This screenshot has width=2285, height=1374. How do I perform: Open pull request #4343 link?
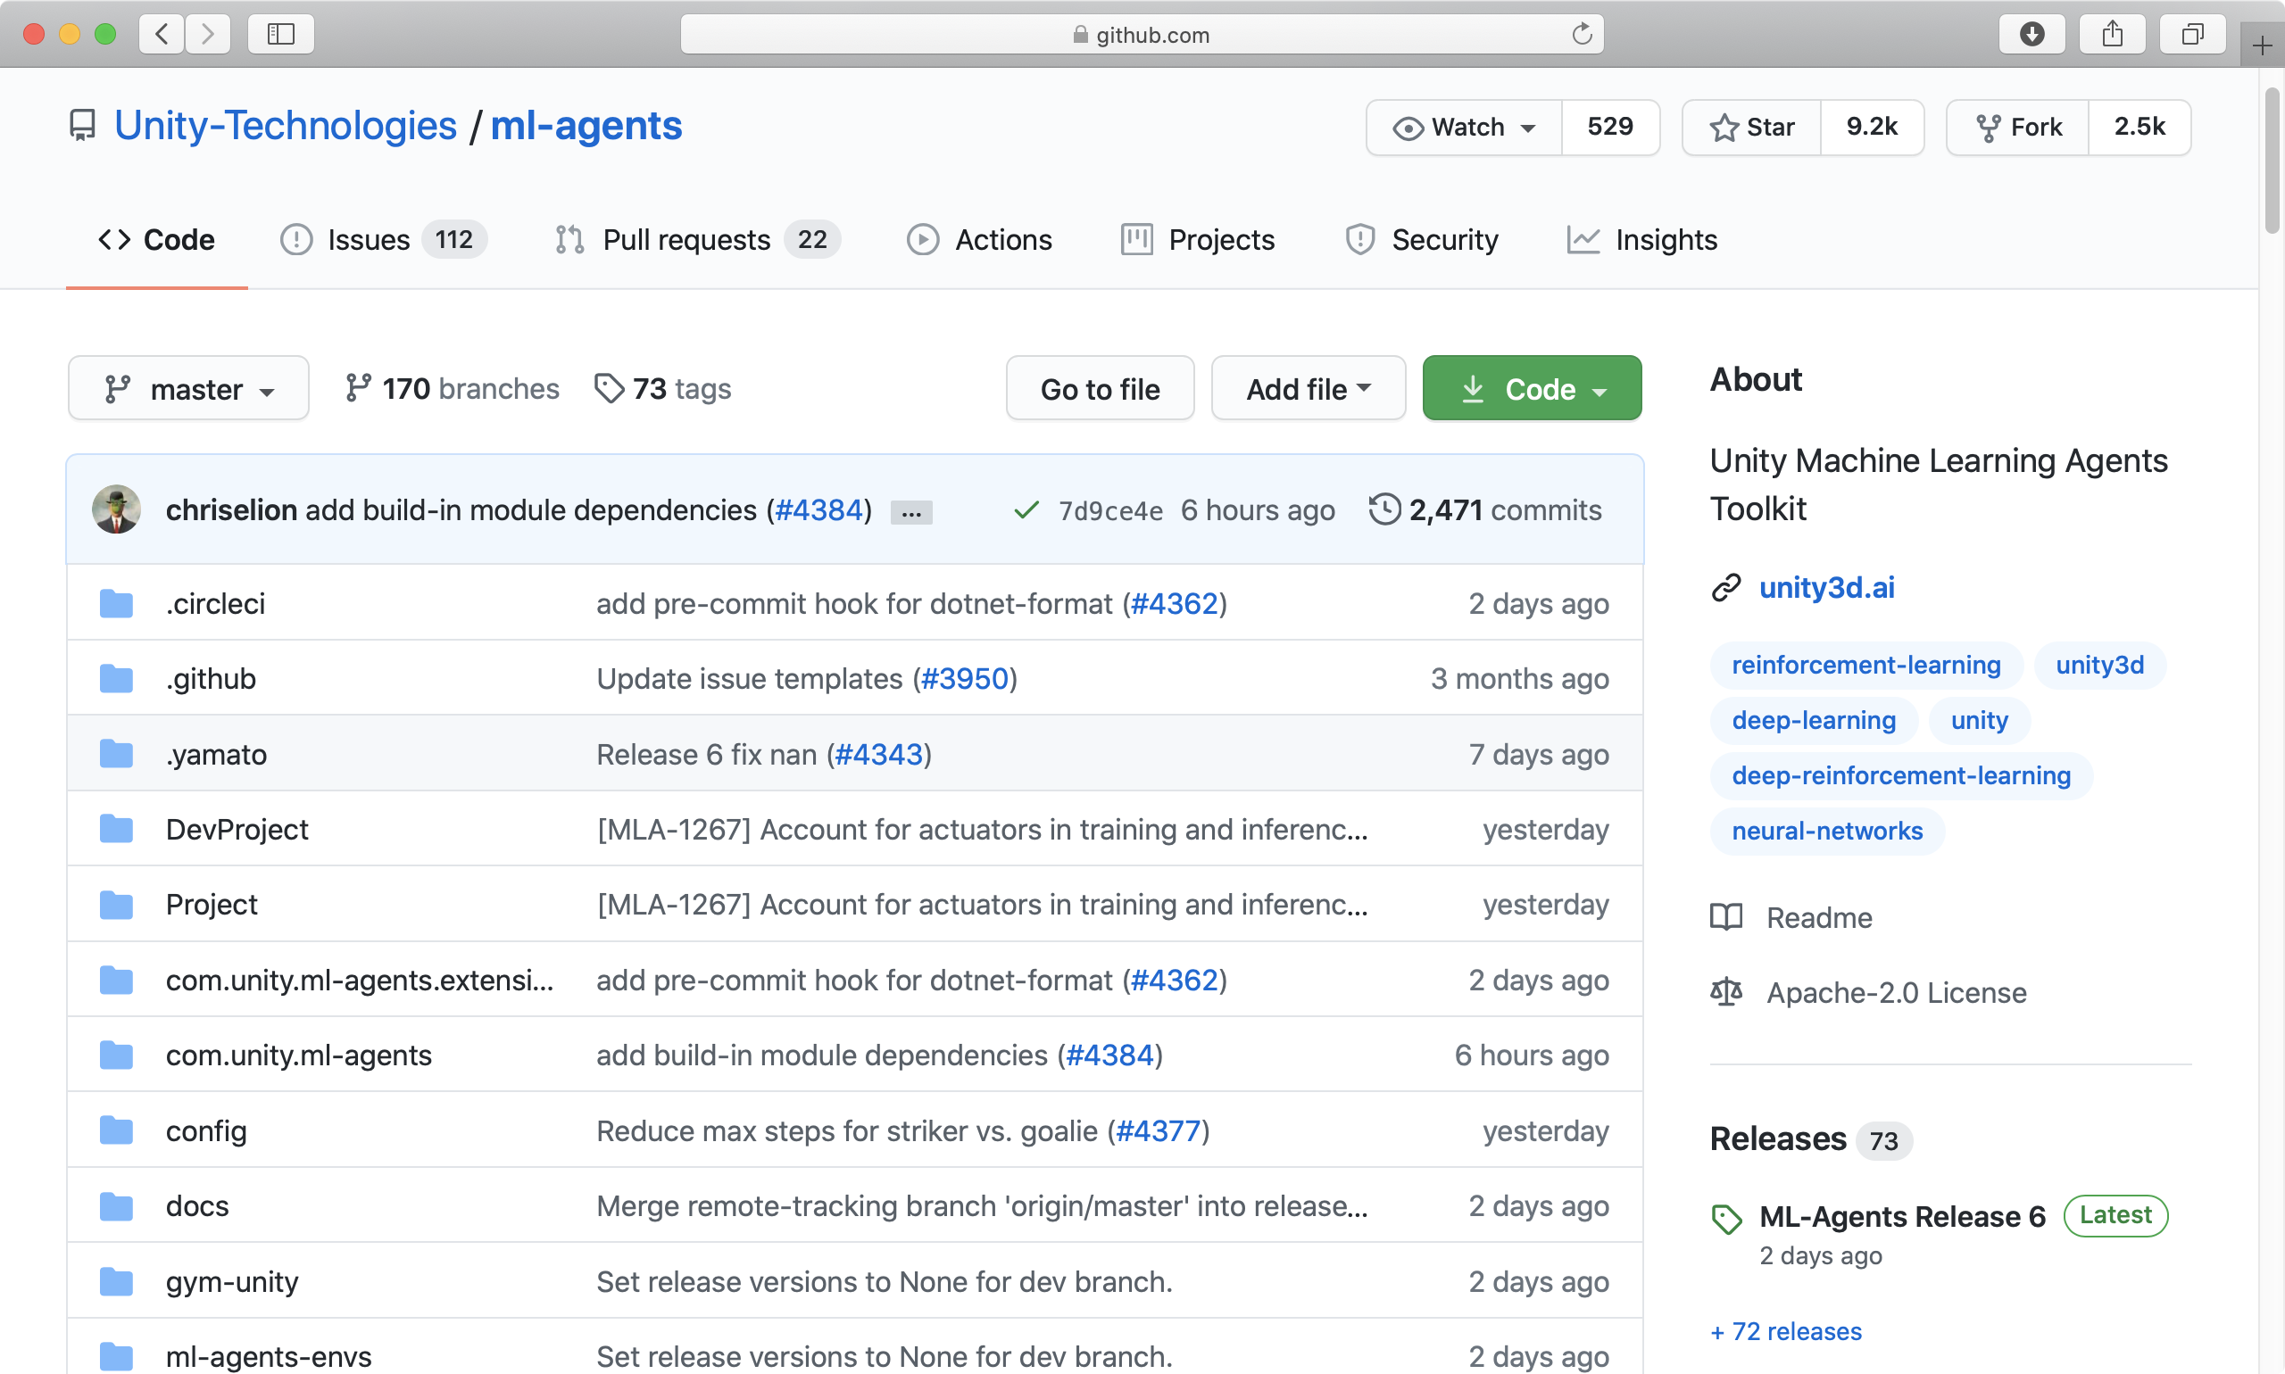click(x=879, y=755)
